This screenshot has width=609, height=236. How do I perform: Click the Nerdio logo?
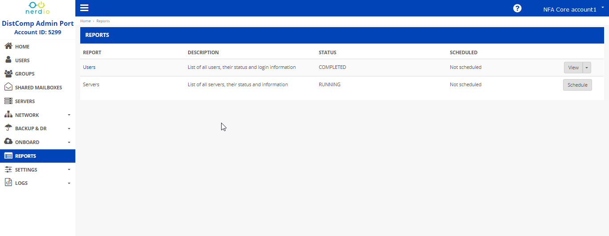pos(37,8)
